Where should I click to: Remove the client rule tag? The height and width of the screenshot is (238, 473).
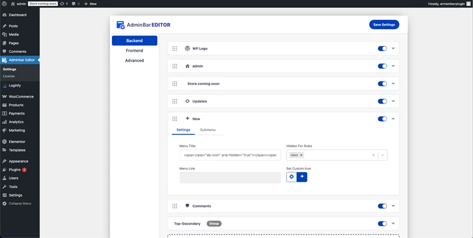tap(301, 155)
